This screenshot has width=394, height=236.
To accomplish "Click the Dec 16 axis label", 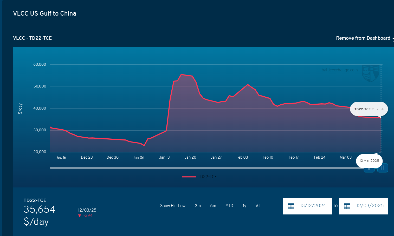I will [x=61, y=158].
